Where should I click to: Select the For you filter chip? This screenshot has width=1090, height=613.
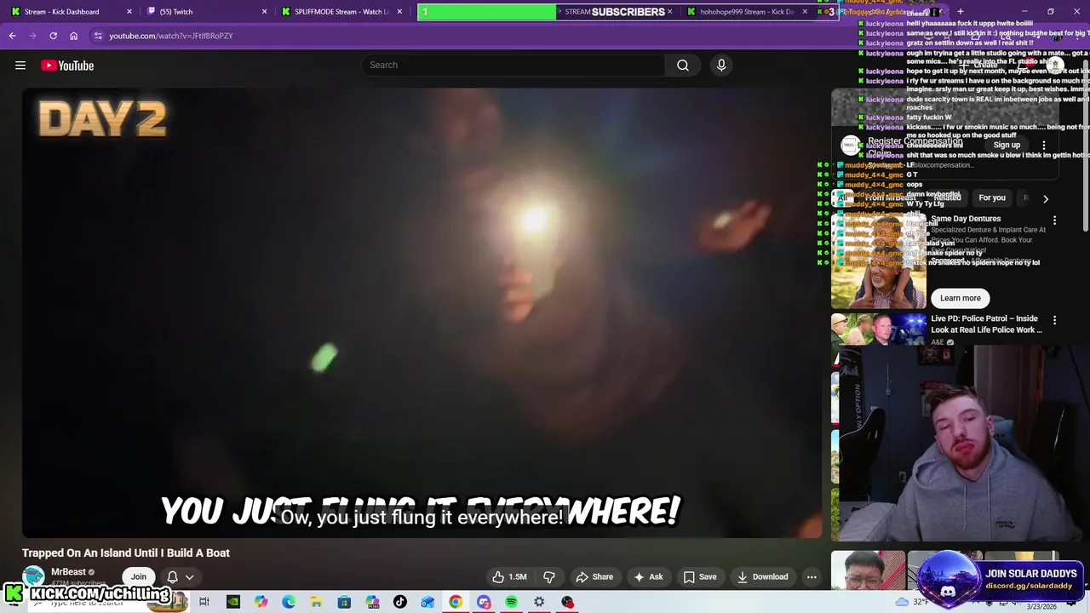[992, 198]
